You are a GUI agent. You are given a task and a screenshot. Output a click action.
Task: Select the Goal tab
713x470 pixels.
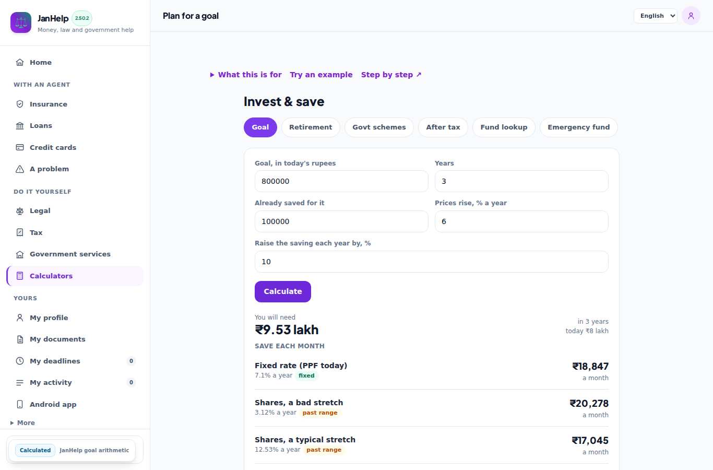pyautogui.click(x=260, y=127)
